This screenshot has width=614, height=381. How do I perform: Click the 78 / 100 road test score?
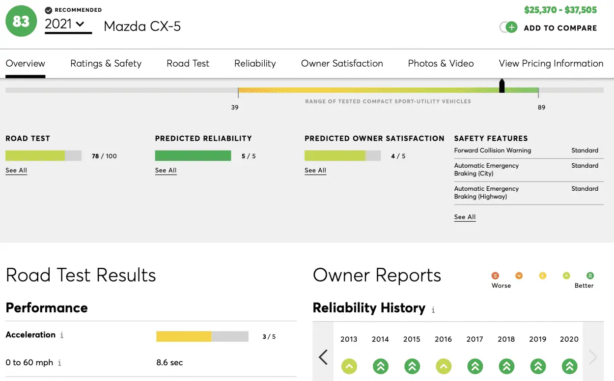tap(104, 156)
